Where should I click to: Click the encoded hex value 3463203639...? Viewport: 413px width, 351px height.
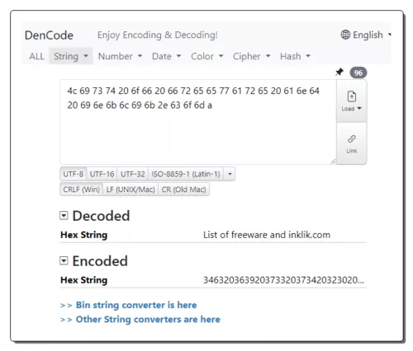click(283, 280)
